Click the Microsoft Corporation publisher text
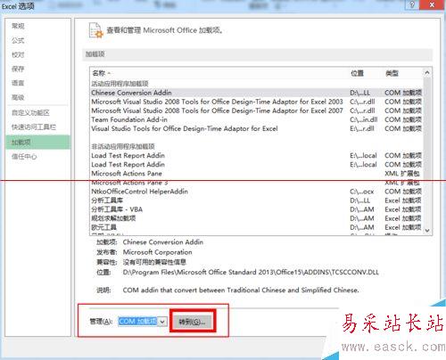 tap(158, 252)
